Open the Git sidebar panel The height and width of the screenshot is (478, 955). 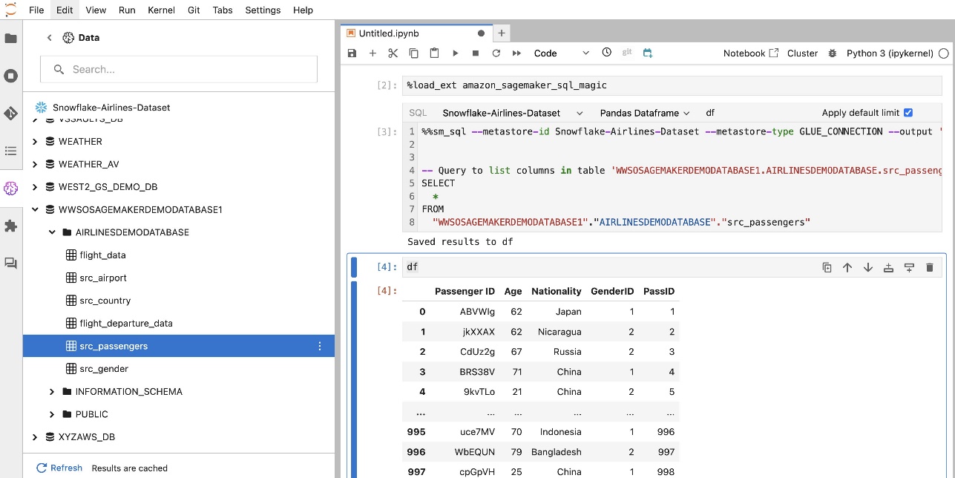click(10, 114)
